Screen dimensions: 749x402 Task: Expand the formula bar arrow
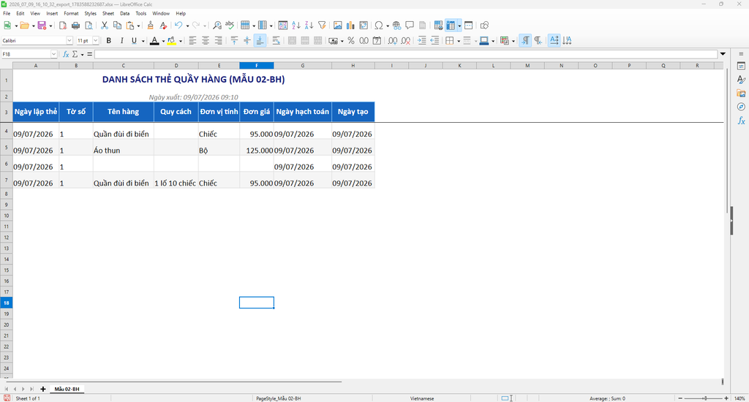click(723, 54)
